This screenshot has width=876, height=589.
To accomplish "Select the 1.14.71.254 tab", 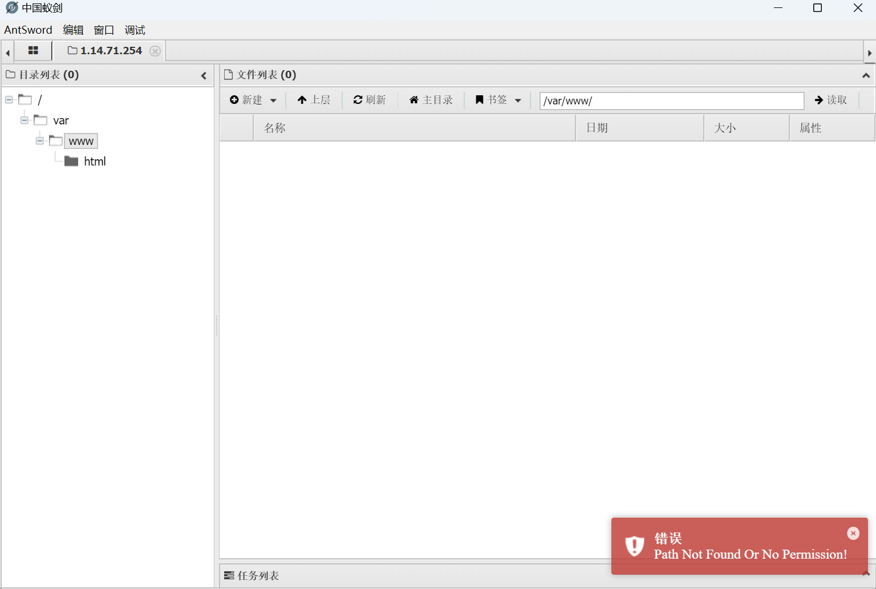I will (x=111, y=51).
